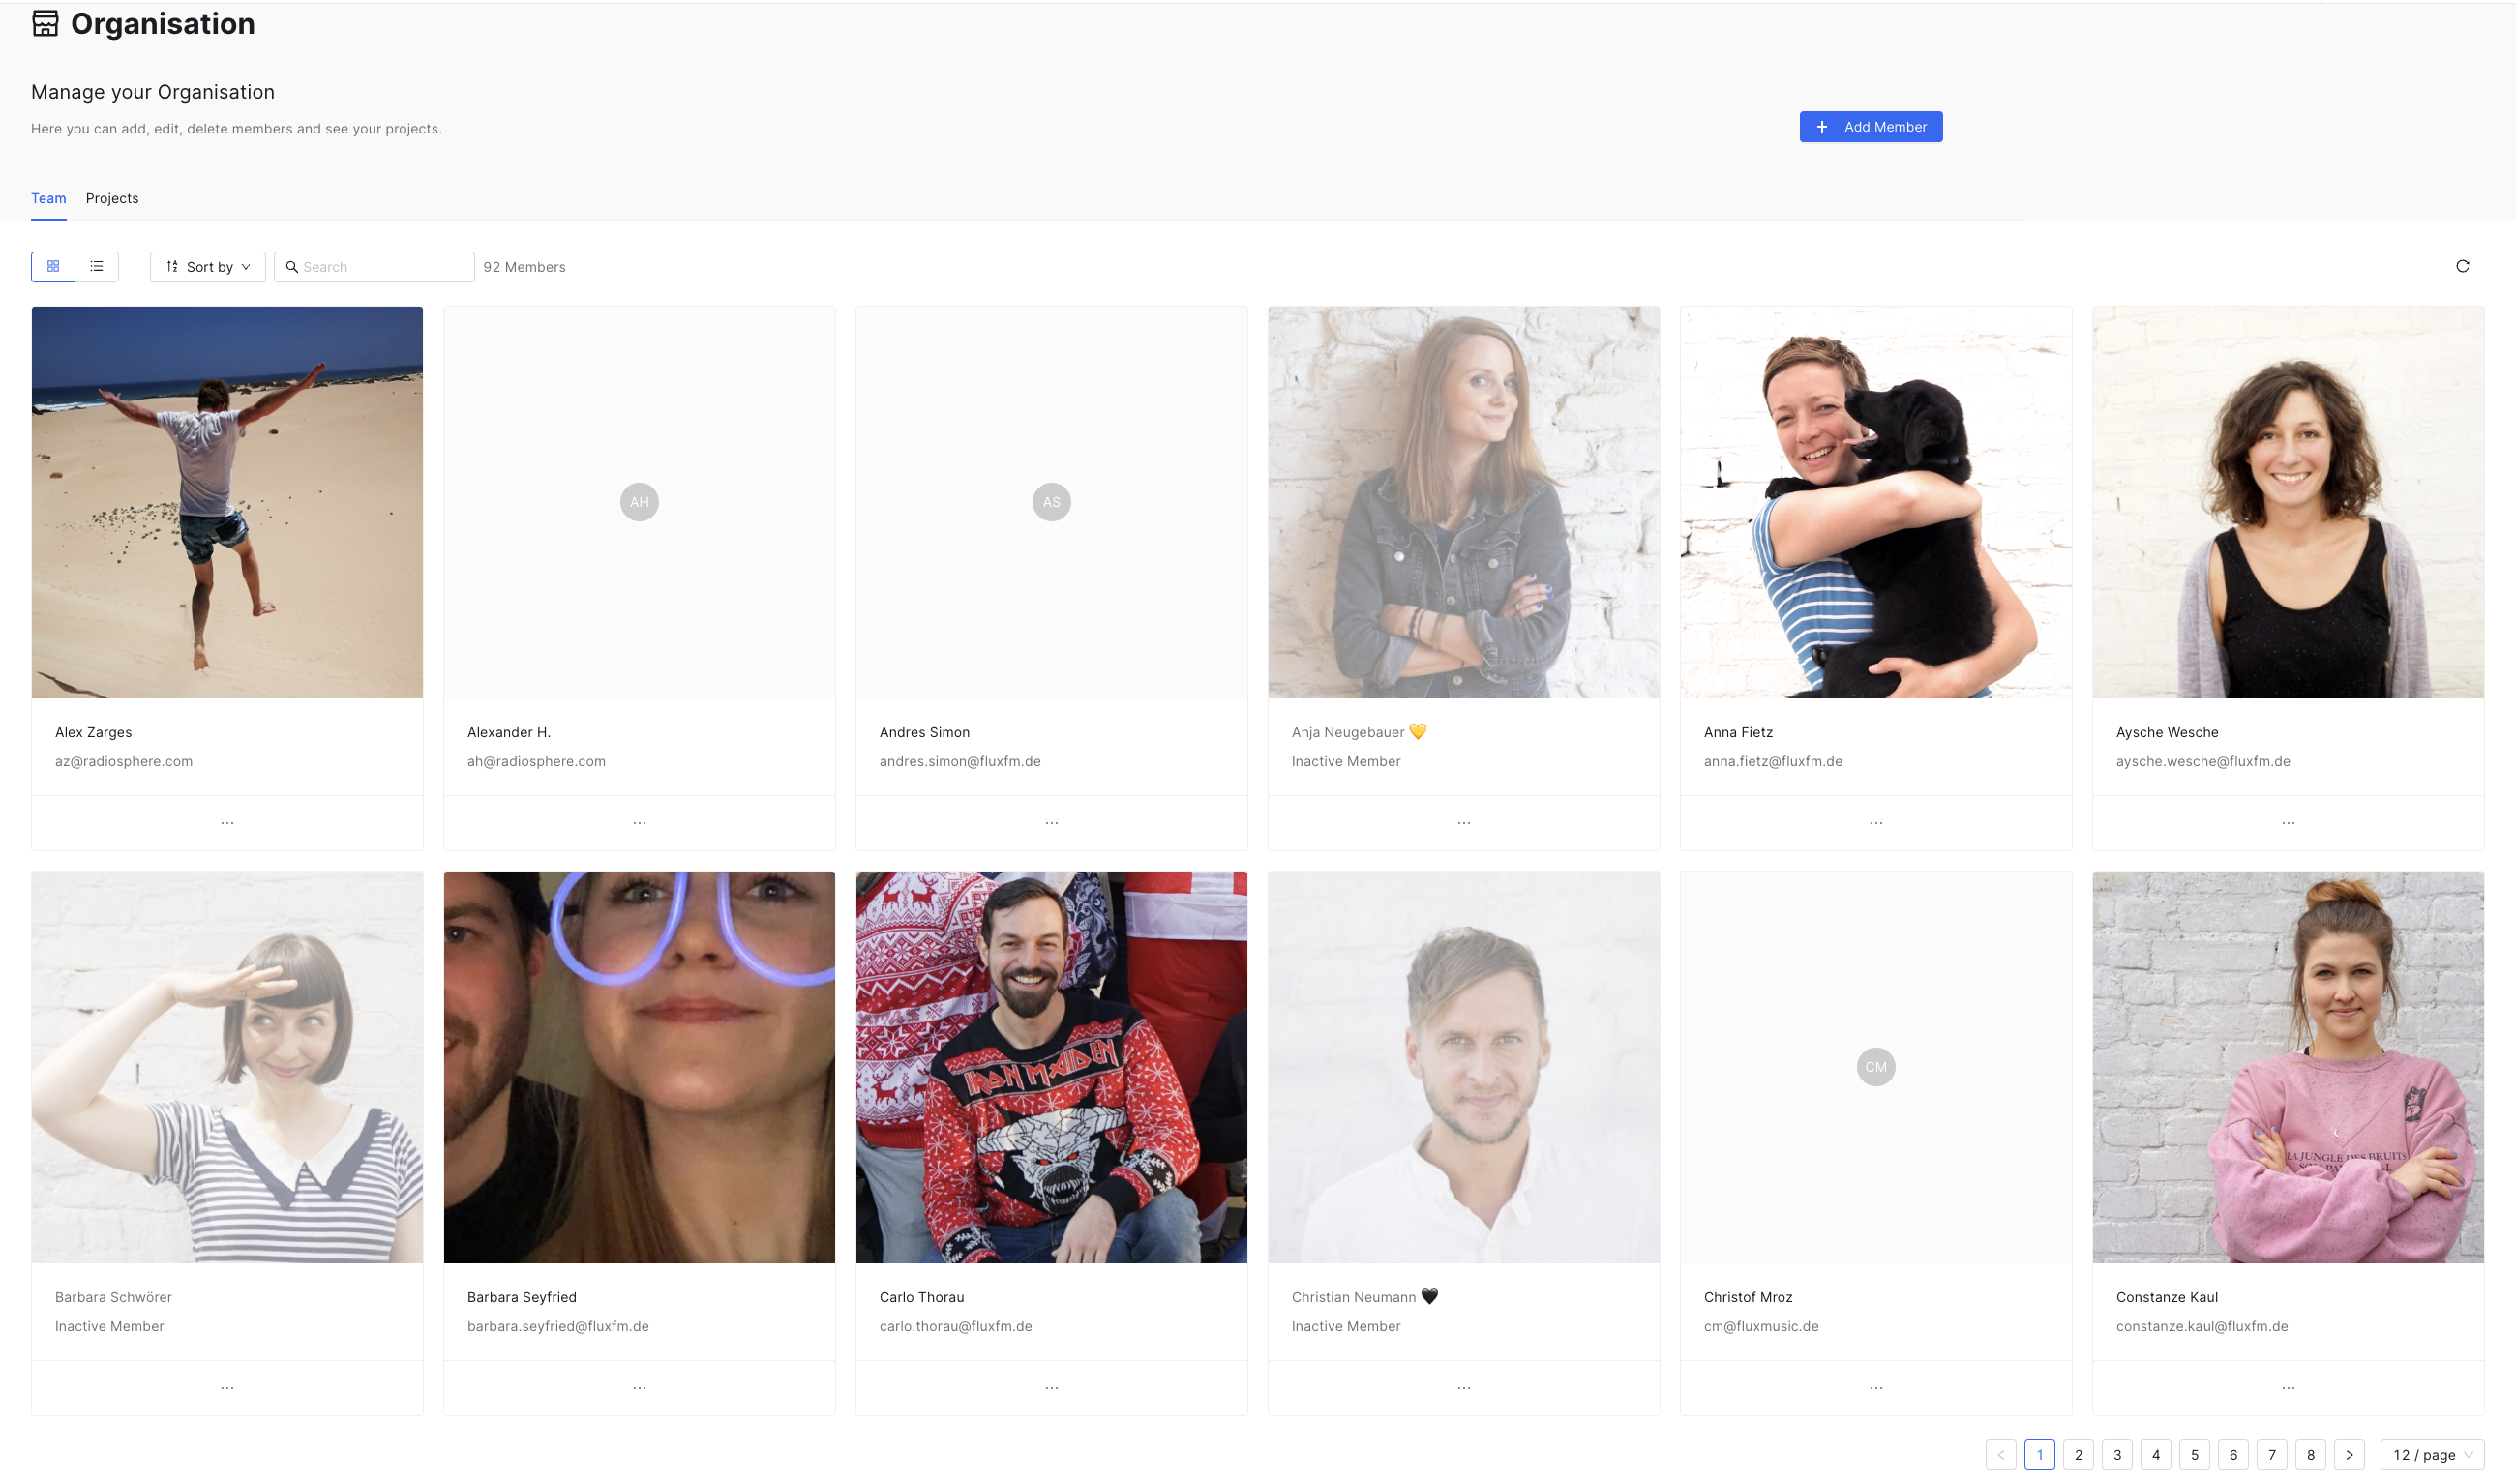Screen dimensions: 2516x1480
Task: Click anna.fietz@fluxfm.de email
Action: point(1773,761)
